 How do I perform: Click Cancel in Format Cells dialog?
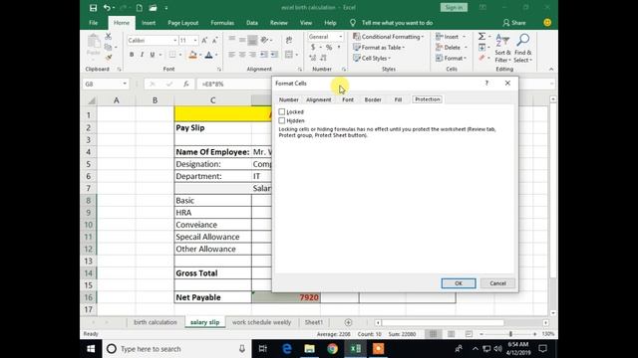click(497, 283)
